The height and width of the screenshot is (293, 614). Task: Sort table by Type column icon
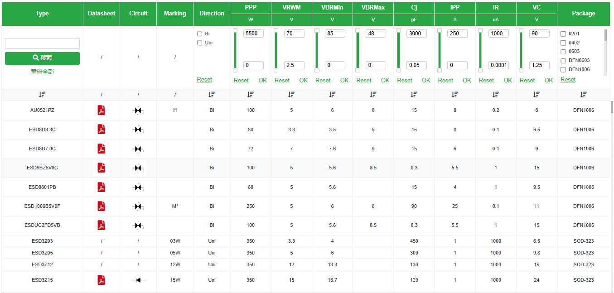pyautogui.click(x=42, y=95)
